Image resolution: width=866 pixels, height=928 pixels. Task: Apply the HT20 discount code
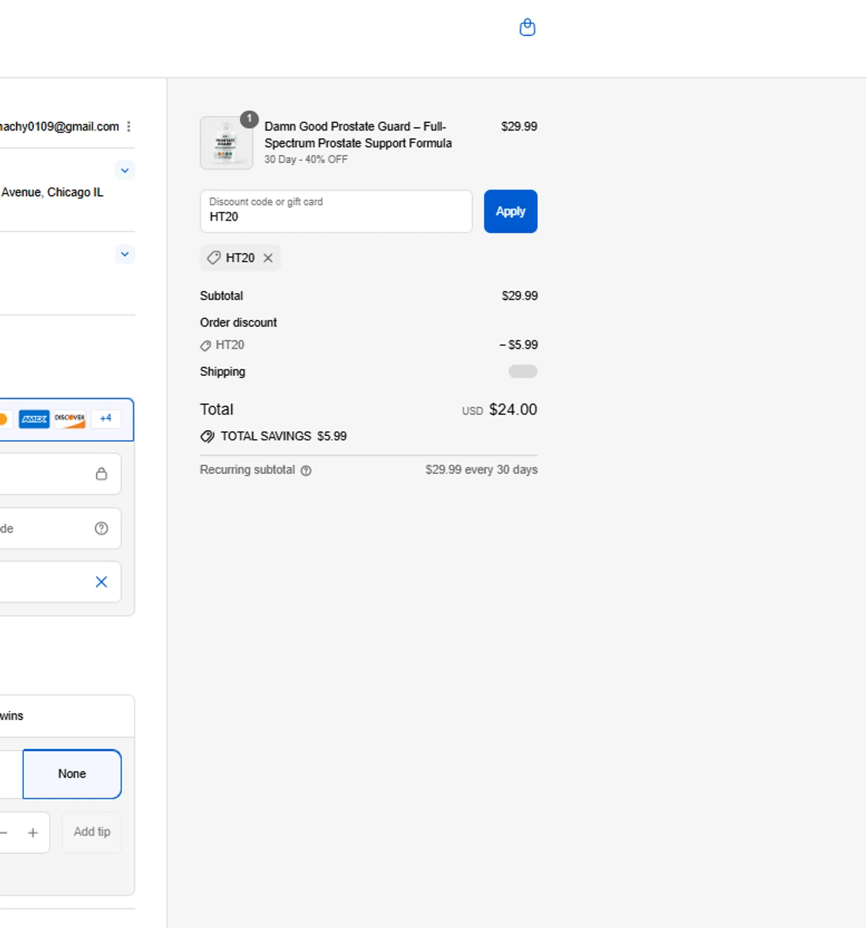click(511, 211)
